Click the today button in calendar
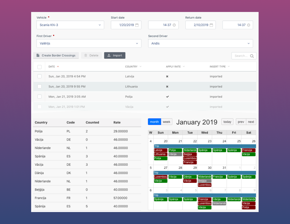 tap(227, 122)
